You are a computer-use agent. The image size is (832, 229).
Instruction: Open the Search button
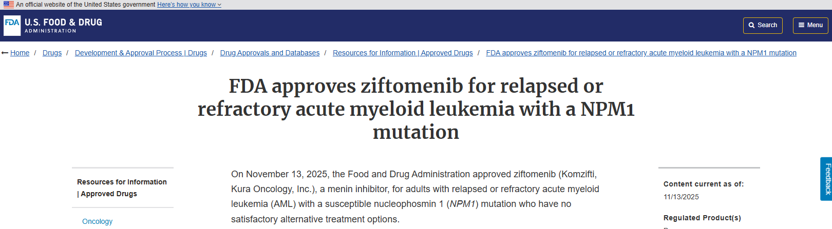click(x=763, y=26)
